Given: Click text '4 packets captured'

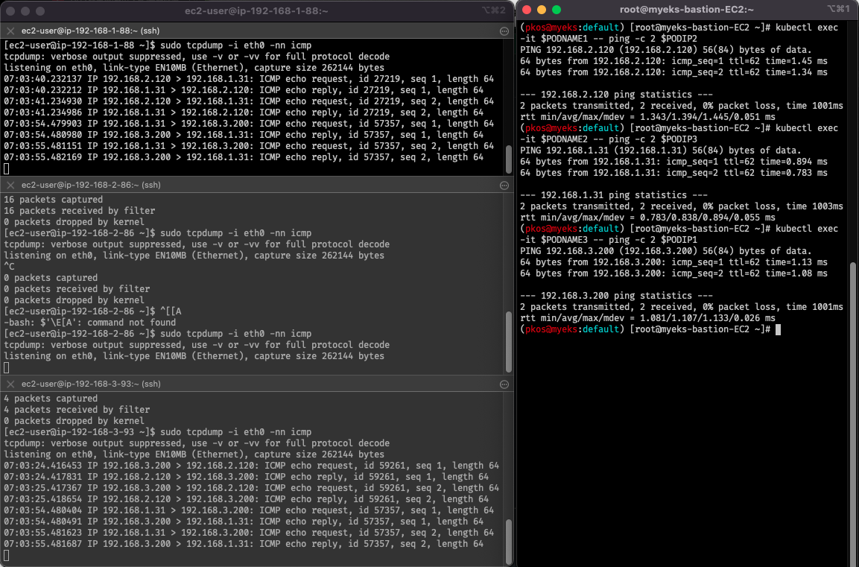Looking at the screenshot, I should click(x=51, y=399).
